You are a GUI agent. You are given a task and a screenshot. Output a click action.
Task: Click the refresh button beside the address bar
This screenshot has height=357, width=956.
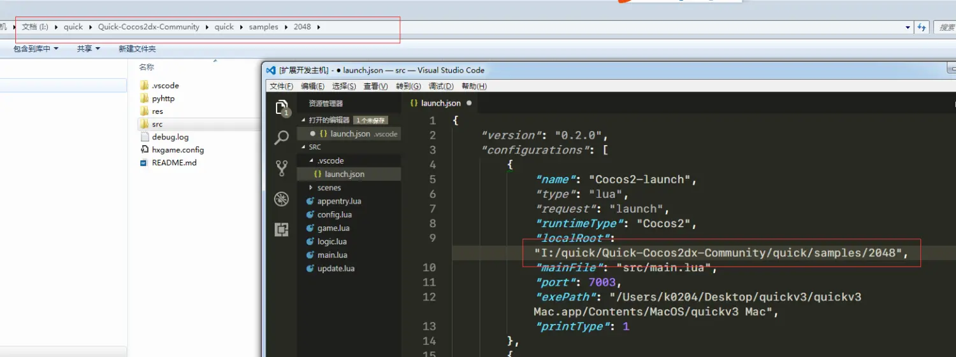[x=922, y=27]
